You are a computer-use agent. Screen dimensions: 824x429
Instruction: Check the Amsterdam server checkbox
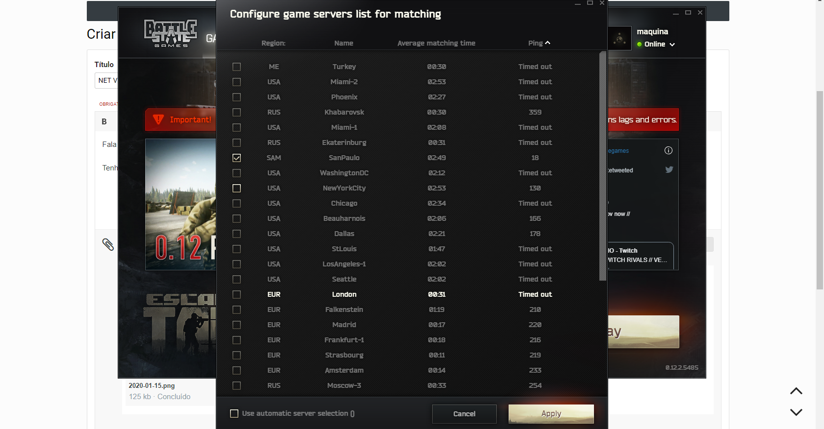tap(236, 370)
